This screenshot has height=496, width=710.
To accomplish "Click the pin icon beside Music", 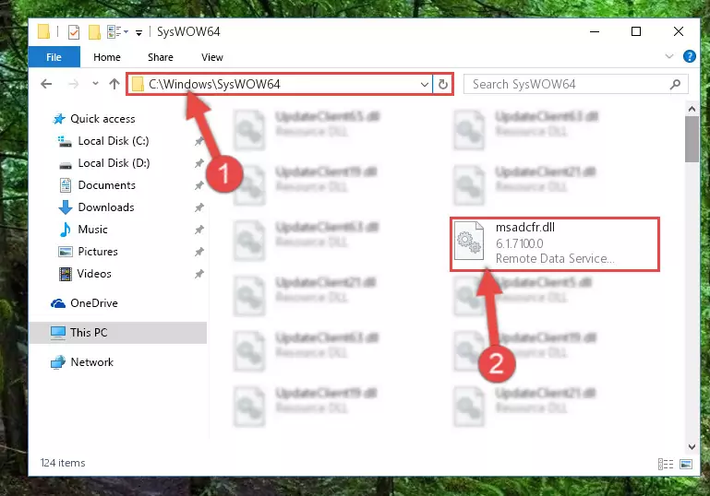I will 199,230.
